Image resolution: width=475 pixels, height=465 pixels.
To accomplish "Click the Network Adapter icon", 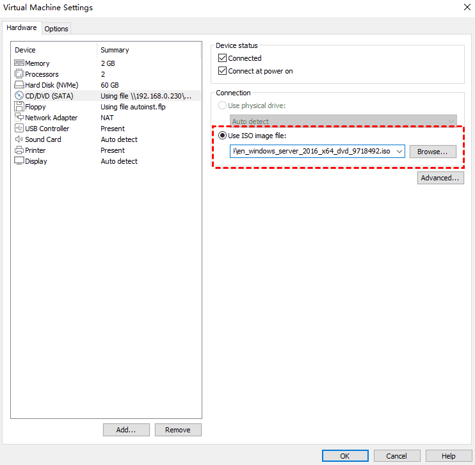I will [19, 117].
